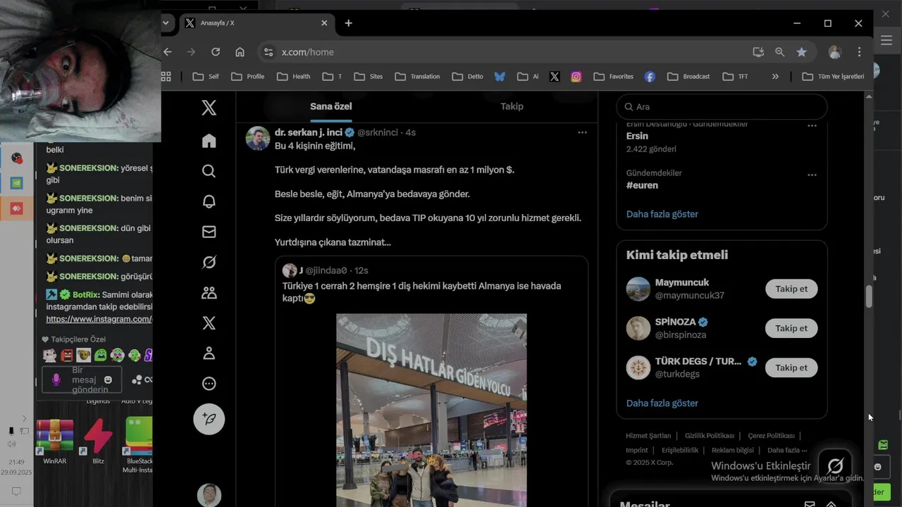Click install app icon in address bar
This screenshot has height=507, width=902.
click(758, 52)
